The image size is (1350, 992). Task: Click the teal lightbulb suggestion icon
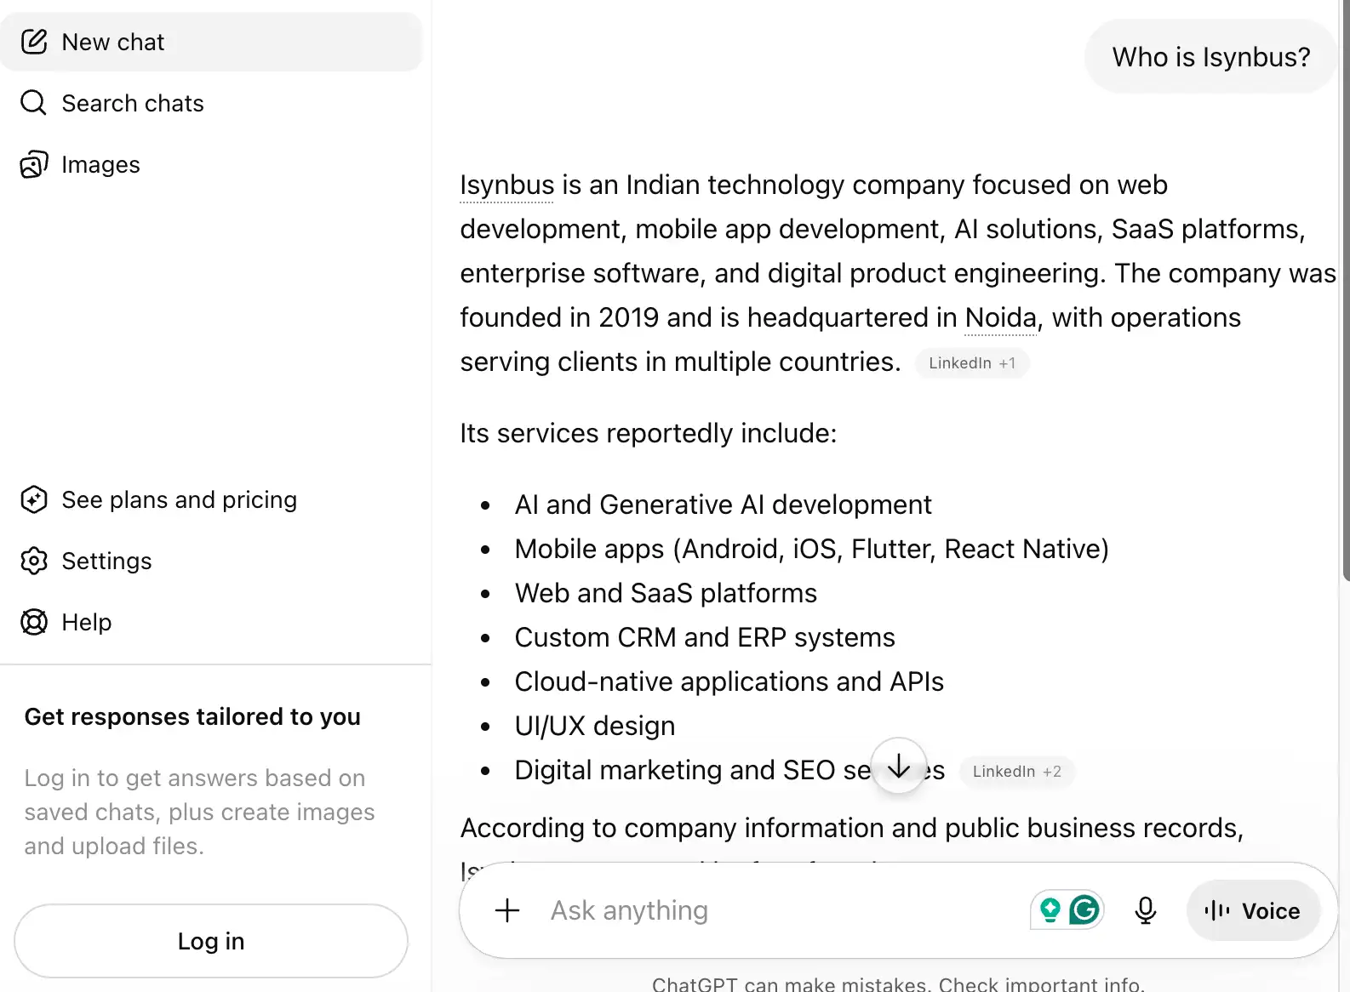(x=1050, y=910)
